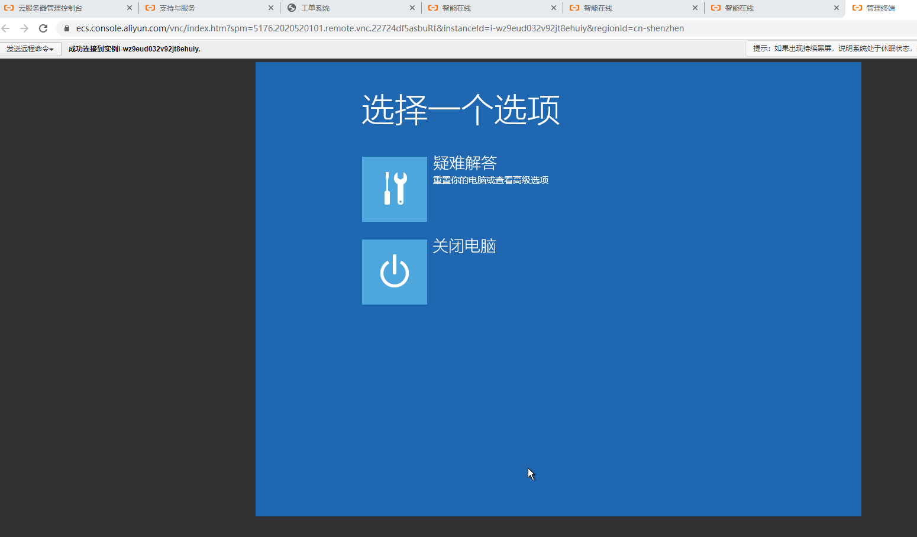The width and height of the screenshot is (917, 537).
Task: Choose the 关闭电脑 option label
Action: pyautogui.click(x=464, y=246)
